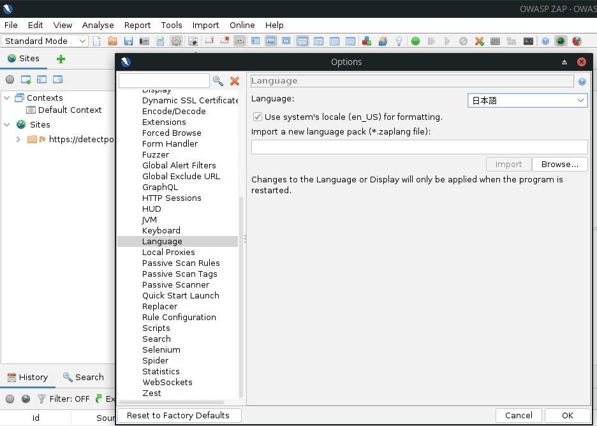This screenshot has height=426, width=597.
Task: Open the Report menu
Action: 137,25
